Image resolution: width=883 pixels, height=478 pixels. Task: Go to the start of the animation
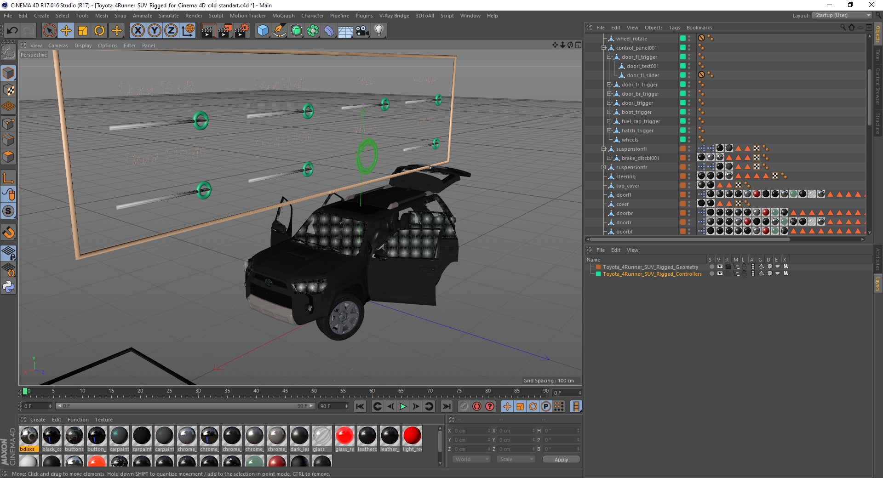tap(360, 406)
